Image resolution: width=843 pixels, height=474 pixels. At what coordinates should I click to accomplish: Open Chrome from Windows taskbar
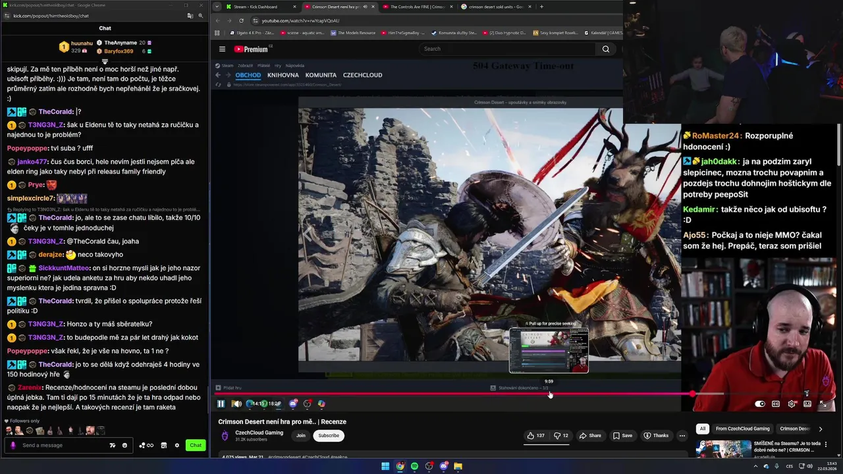(x=400, y=466)
